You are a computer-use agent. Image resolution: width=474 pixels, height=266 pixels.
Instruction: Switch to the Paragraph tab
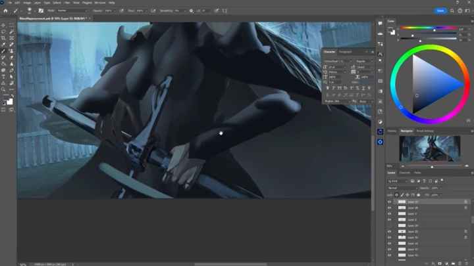[x=345, y=52]
